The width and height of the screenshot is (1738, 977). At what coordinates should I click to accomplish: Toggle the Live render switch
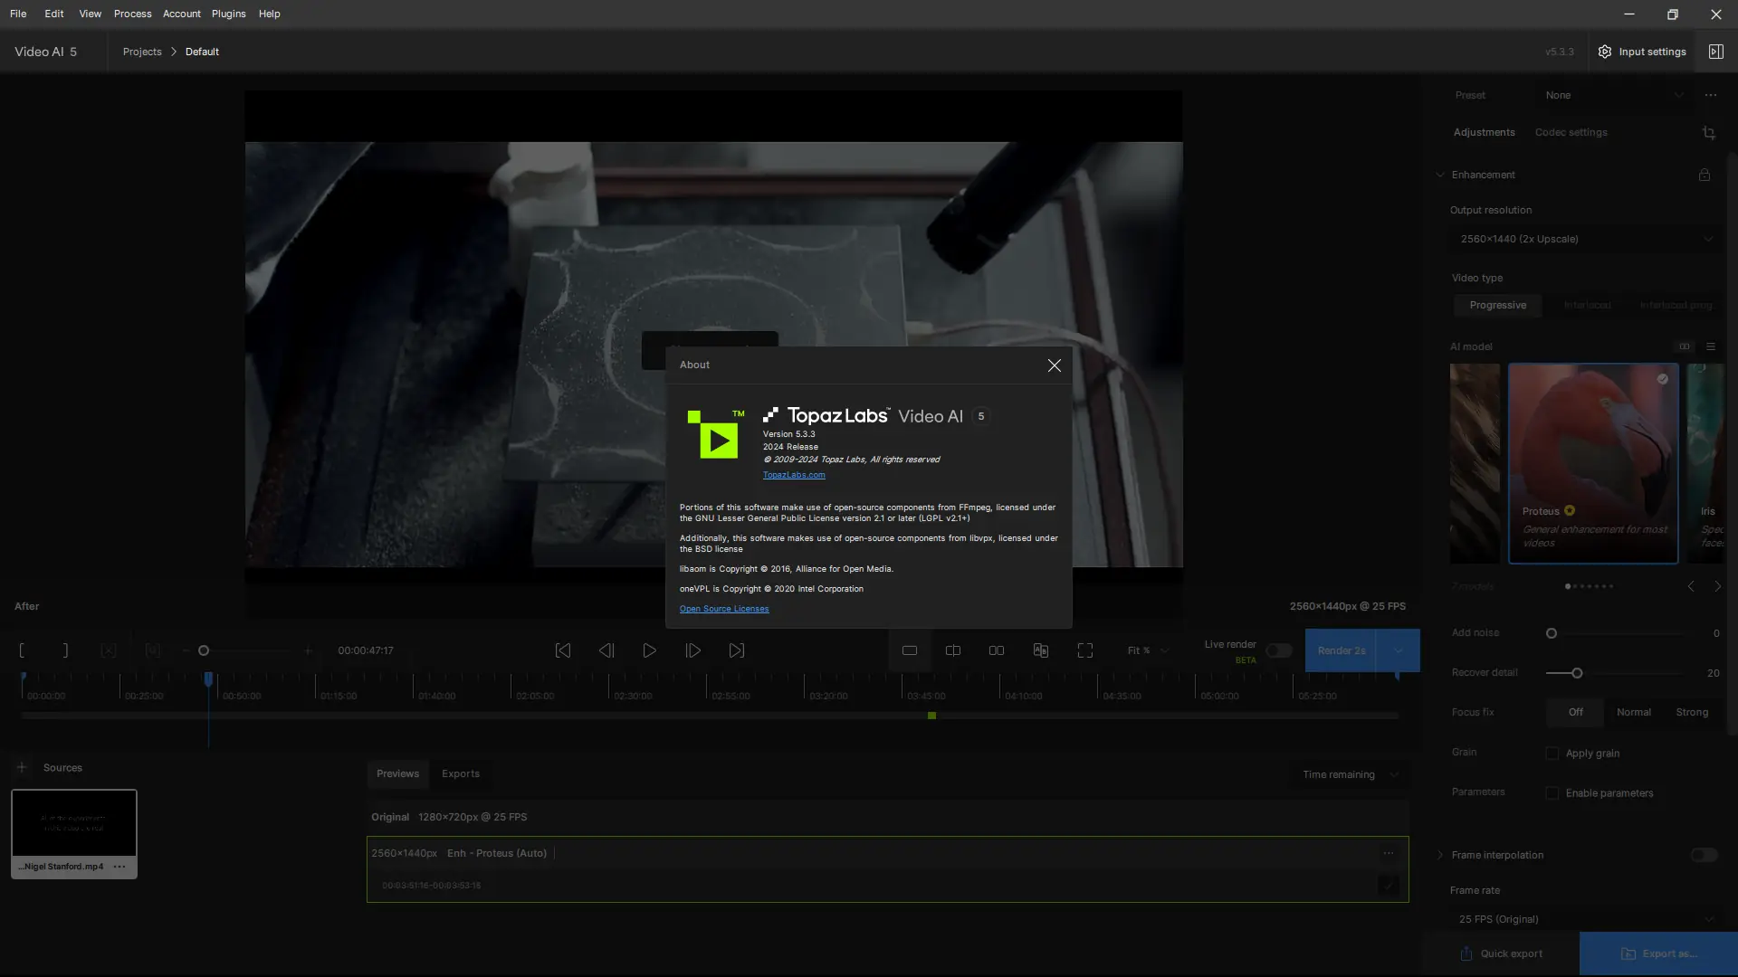[x=1278, y=650]
